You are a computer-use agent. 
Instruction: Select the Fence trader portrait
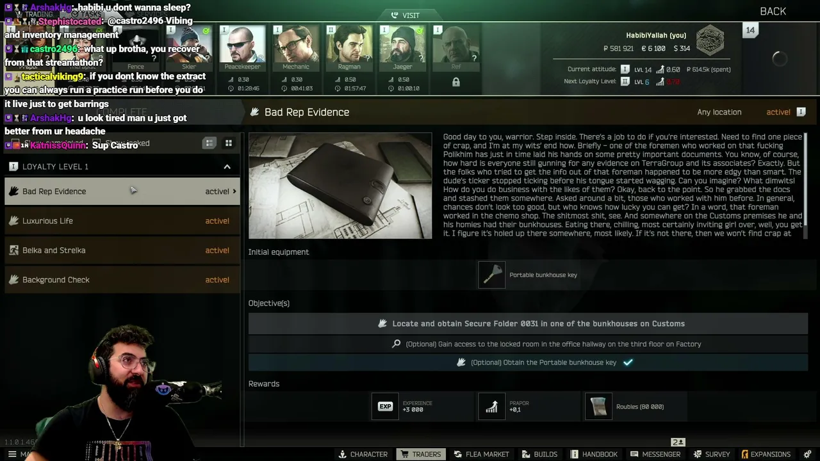coord(136,44)
